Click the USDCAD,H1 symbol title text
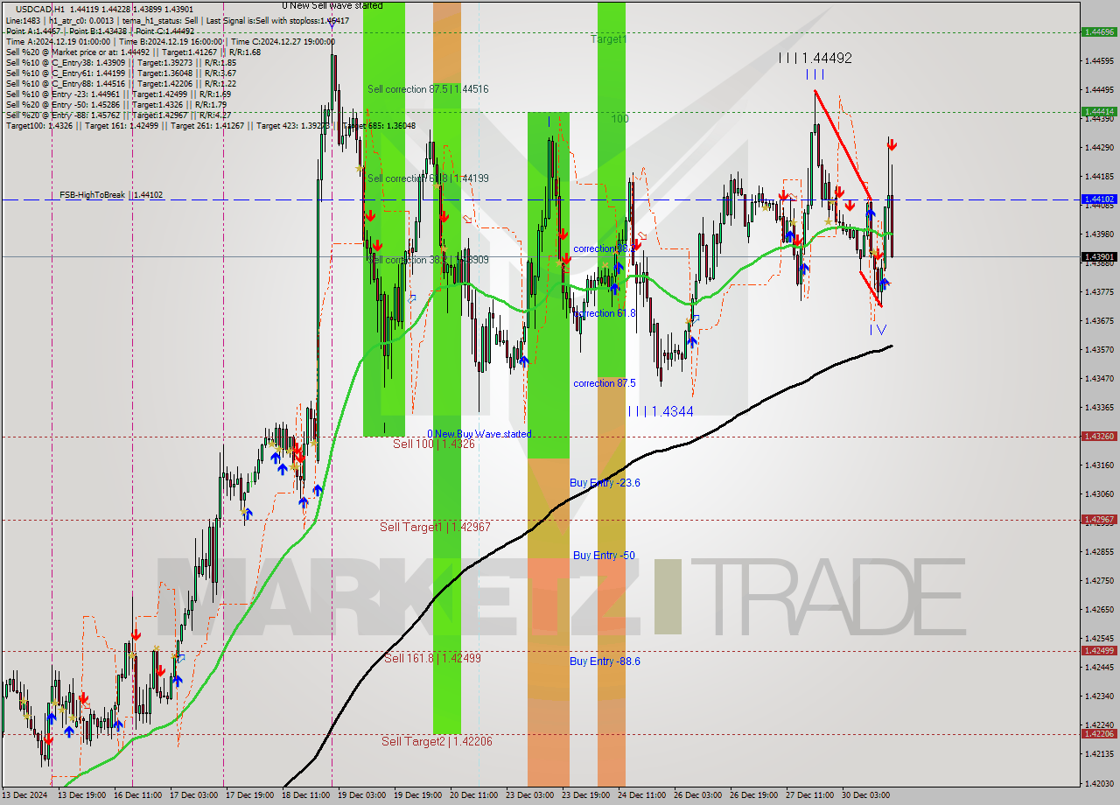The width and height of the screenshot is (1120, 805). 40,8
